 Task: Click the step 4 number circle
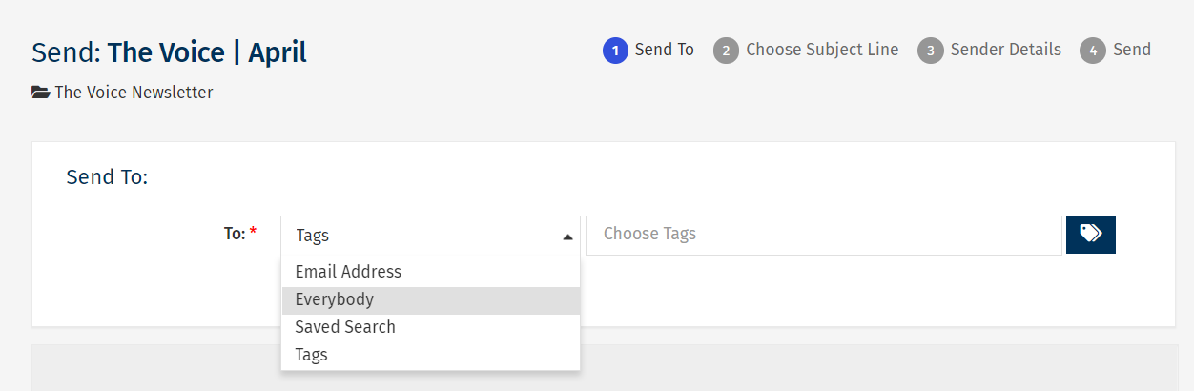1093,51
